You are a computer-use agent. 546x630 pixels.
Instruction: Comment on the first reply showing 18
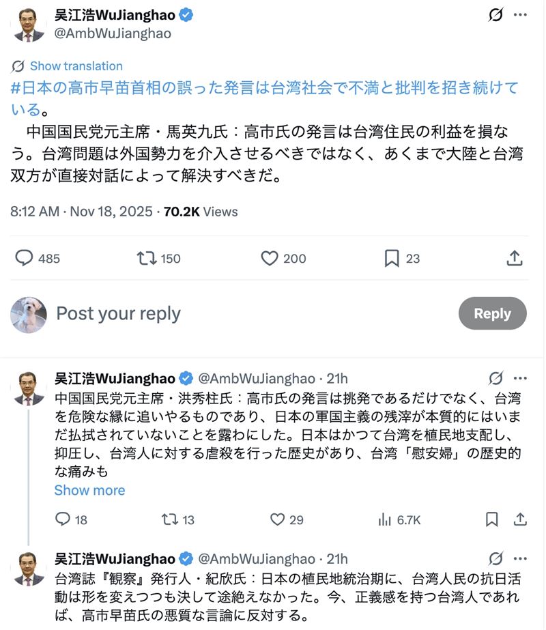click(x=63, y=520)
